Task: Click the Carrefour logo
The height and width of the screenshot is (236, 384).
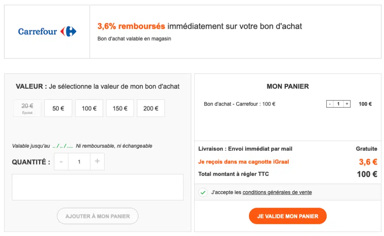Action: tap(47, 31)
